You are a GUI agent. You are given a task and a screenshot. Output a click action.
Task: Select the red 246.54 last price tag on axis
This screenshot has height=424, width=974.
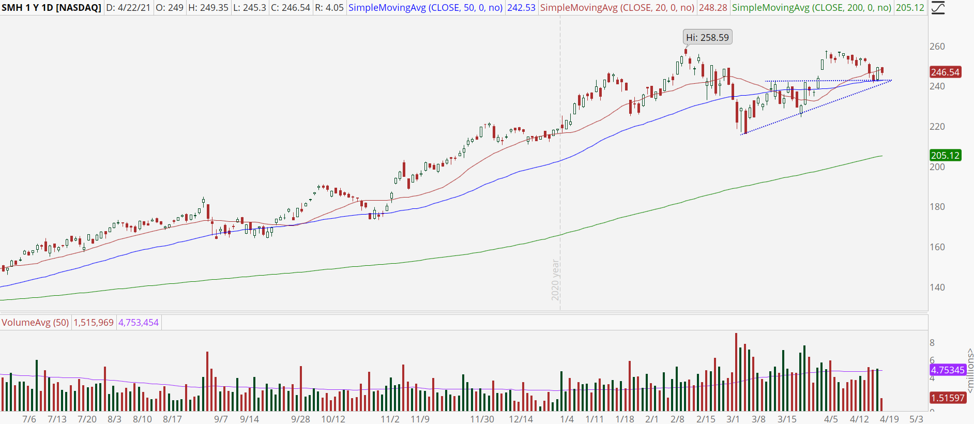(946, 72)
